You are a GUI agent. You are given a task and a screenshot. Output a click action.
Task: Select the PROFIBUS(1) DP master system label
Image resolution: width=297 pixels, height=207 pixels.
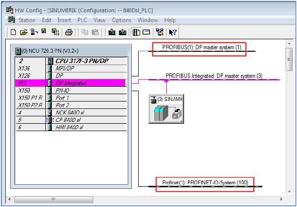(x=202, y=47)
